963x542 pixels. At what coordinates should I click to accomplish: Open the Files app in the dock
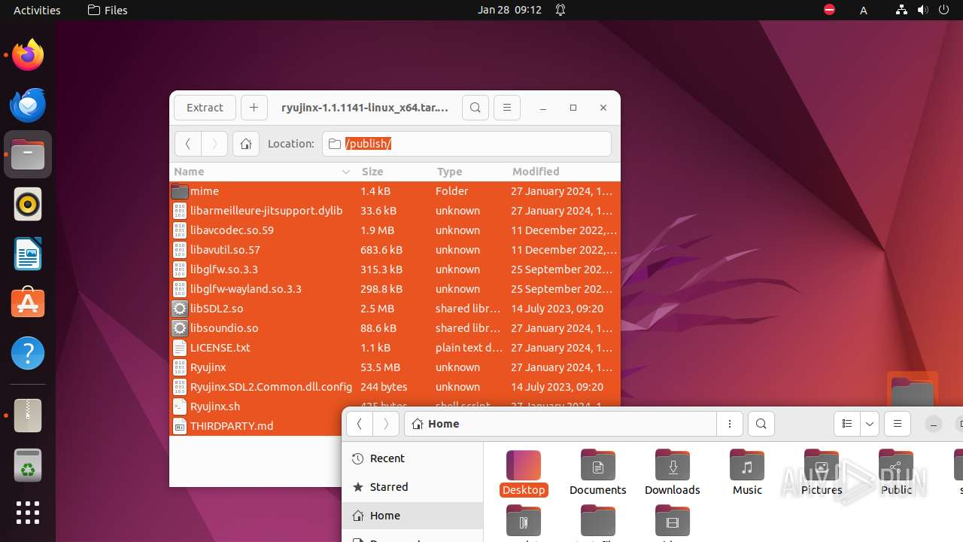28,154
